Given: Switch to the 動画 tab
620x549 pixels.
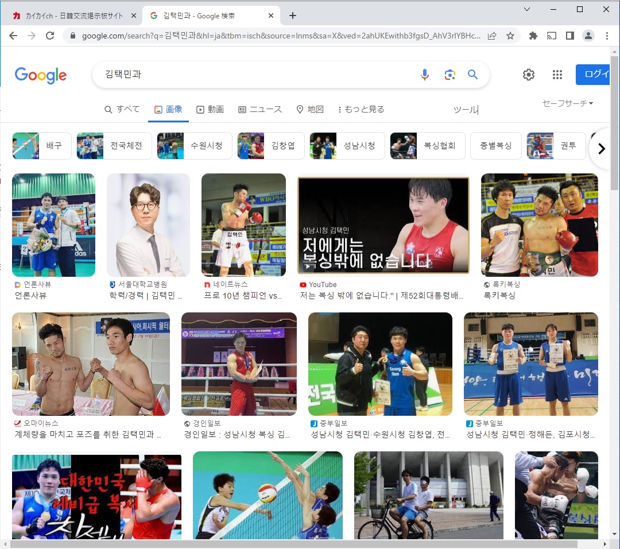Looking at the screenshot, I should click(210, 109).
